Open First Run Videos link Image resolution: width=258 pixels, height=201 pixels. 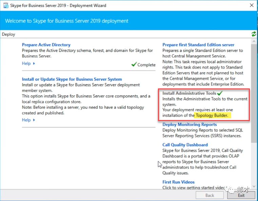[x=178, y=182]
